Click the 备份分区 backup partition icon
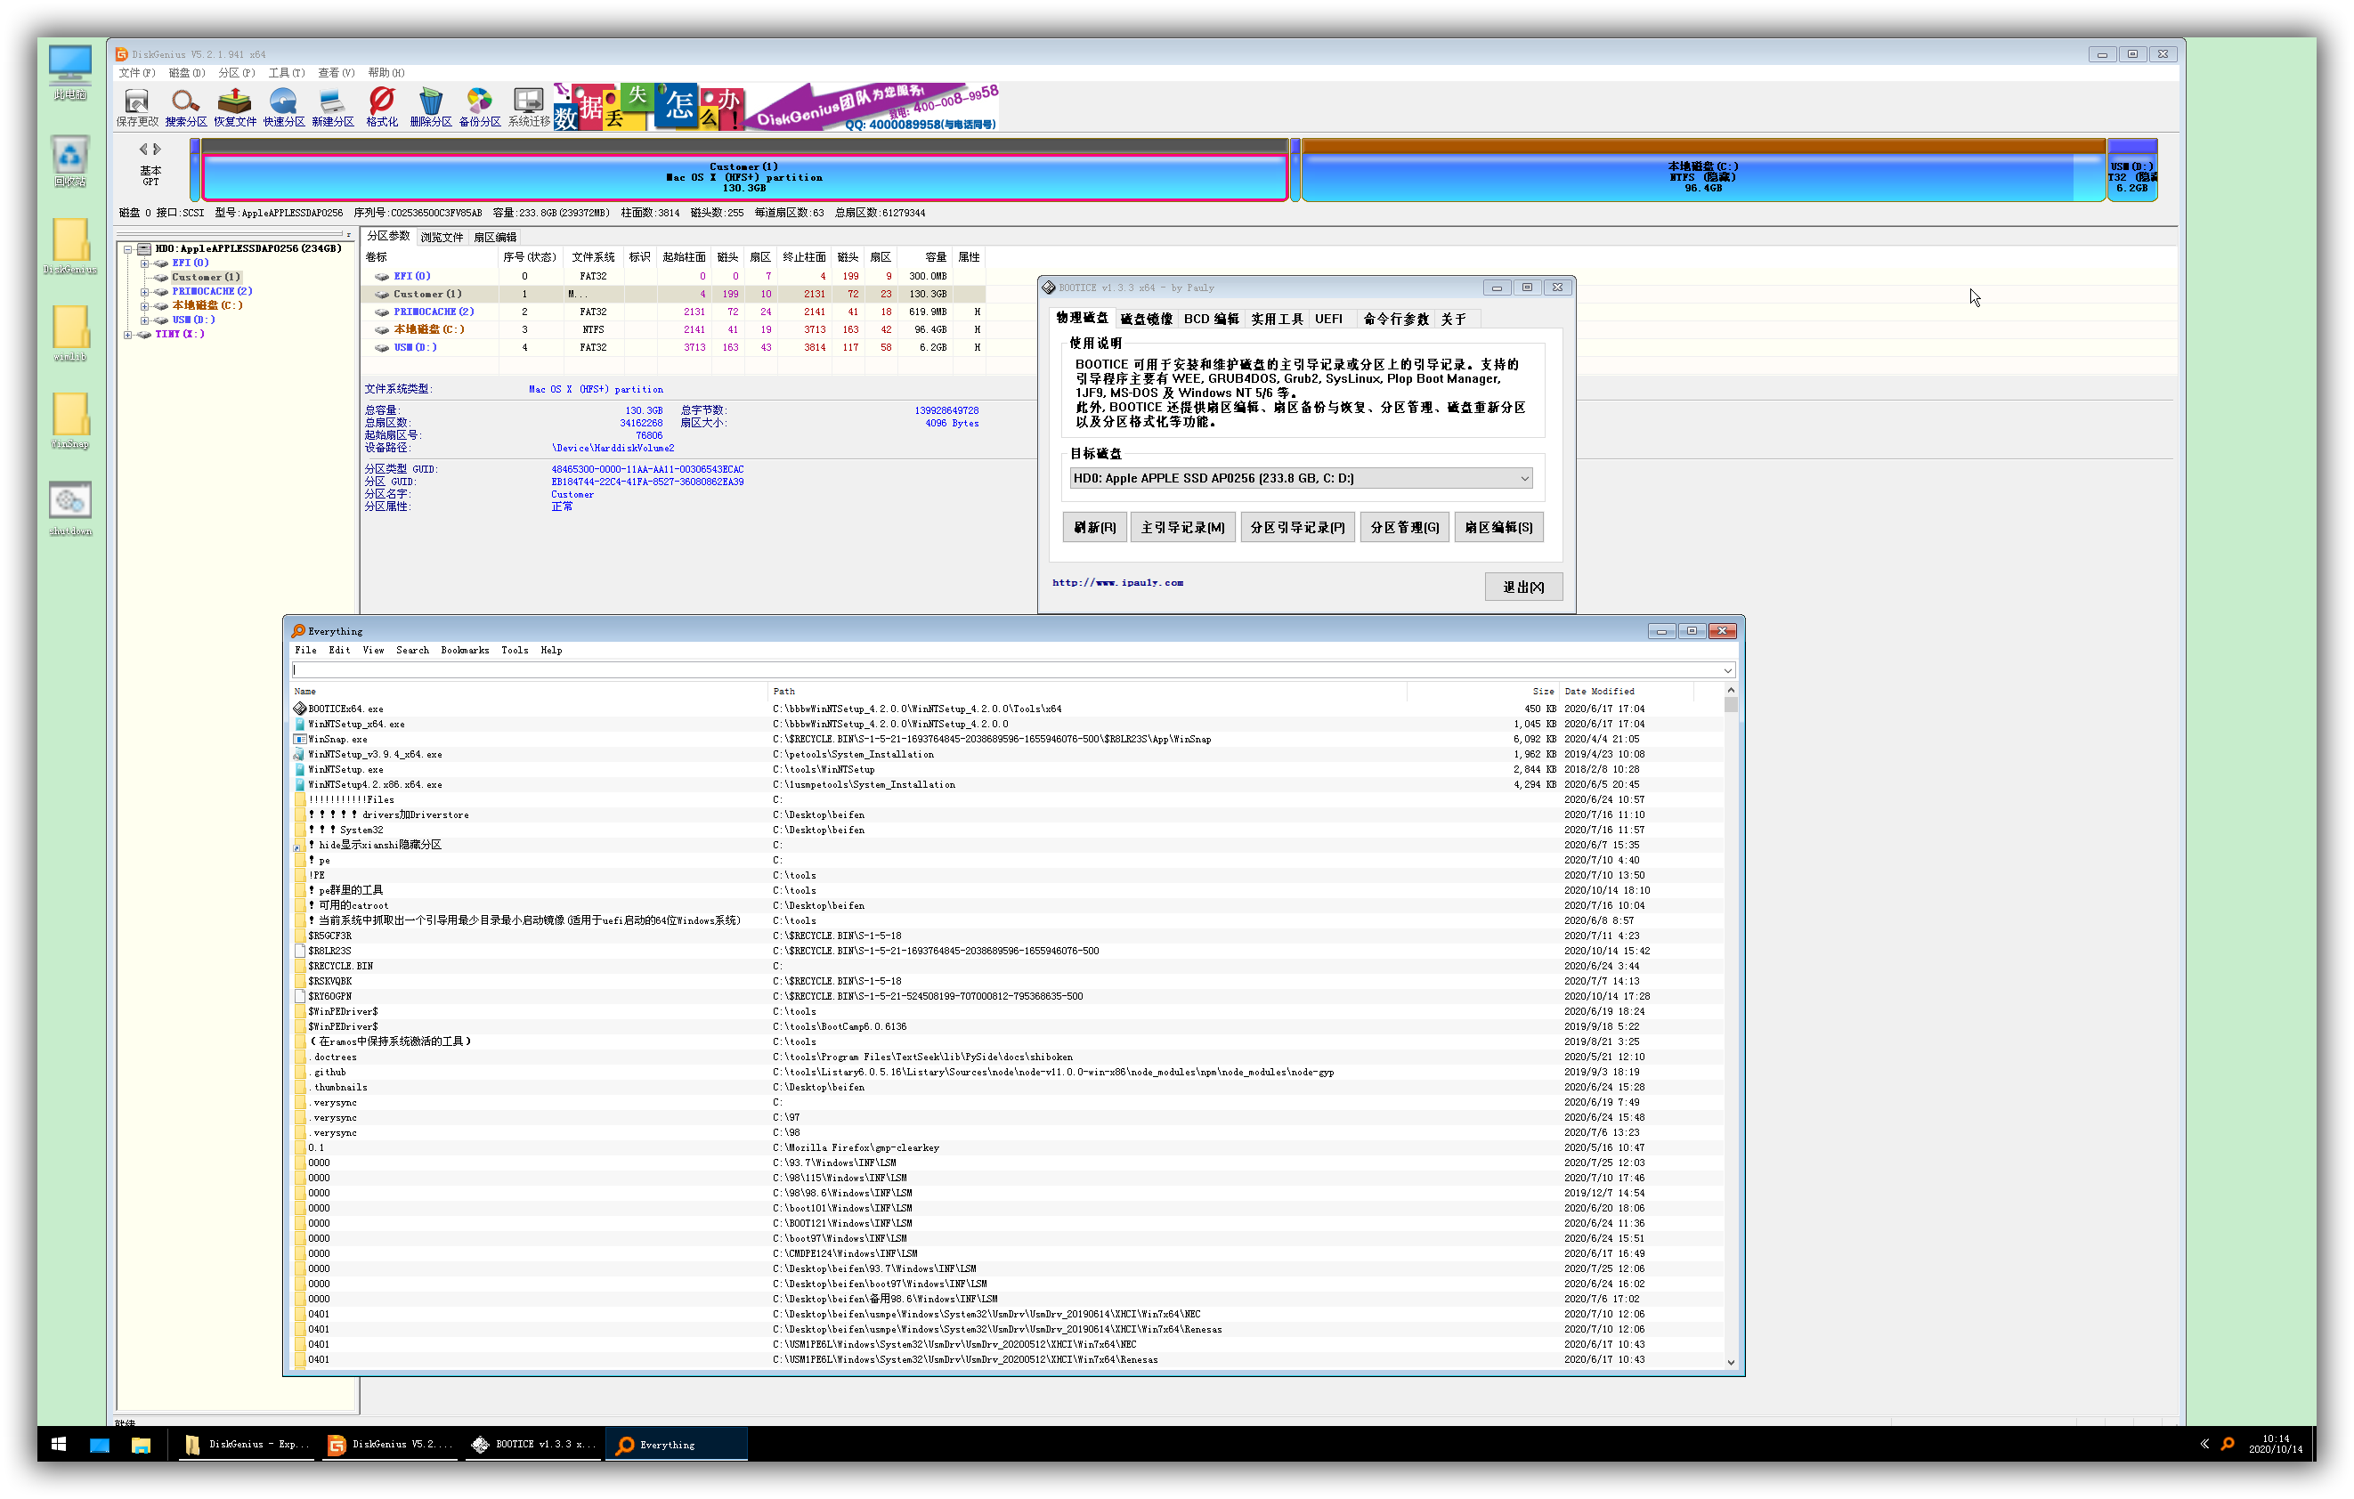The image size is (2354, 1499). click(x=479, y=108)
